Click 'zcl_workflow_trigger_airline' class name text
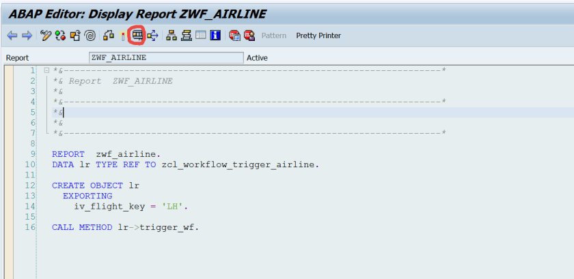Viewport: 574px width, 279px height. [238, 164]
